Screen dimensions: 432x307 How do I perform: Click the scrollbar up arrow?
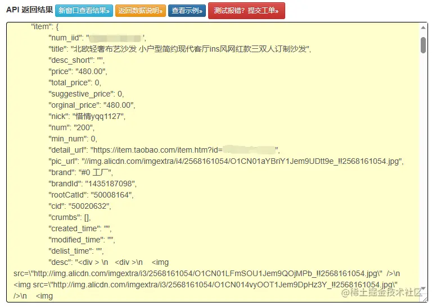click(x=424, y=27)
